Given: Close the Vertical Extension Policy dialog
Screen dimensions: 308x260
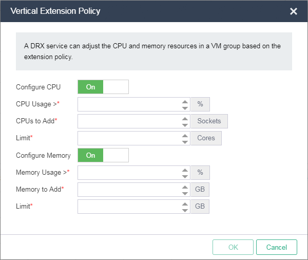Looking at the screenshot, I should (x=294, y=11).
